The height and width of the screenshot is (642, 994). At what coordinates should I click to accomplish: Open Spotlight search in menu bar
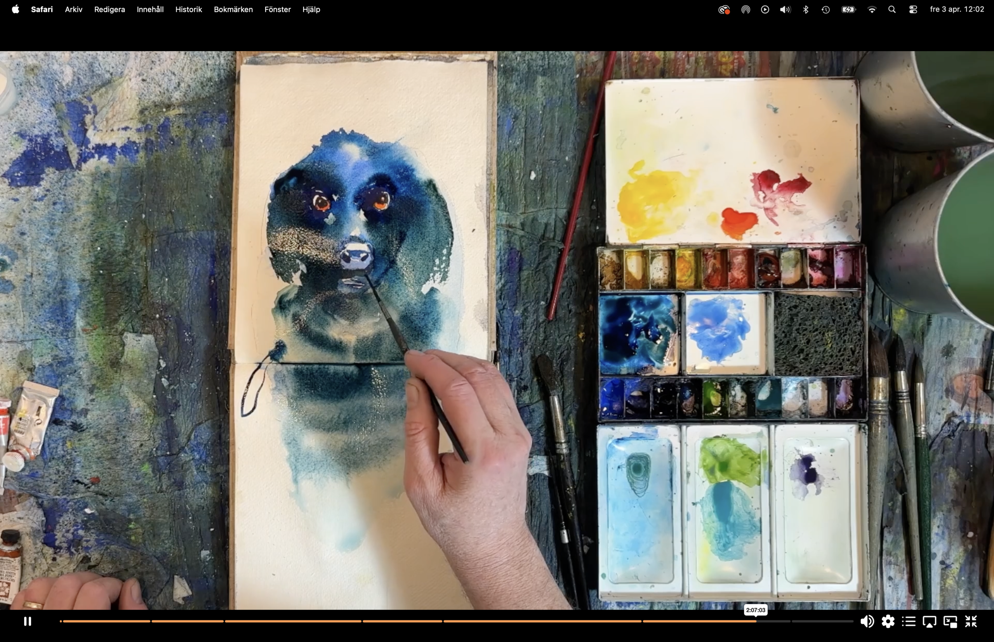coord(892,9)
